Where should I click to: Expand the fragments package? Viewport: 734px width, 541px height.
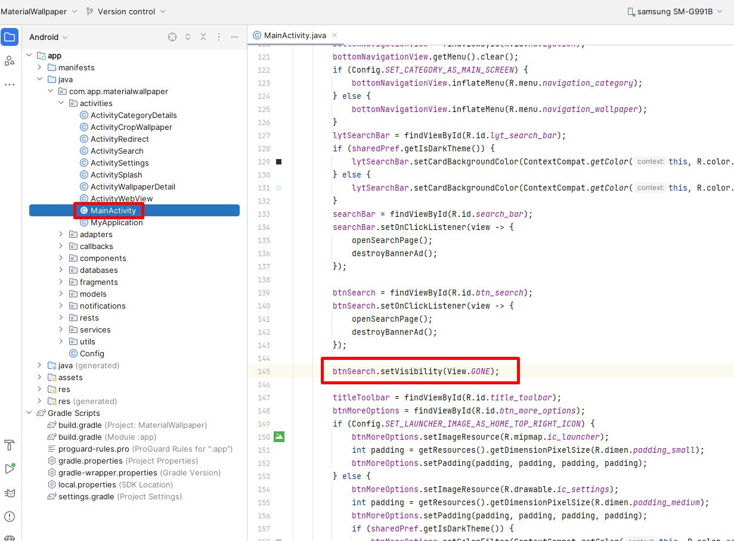[x=61, y=282]
